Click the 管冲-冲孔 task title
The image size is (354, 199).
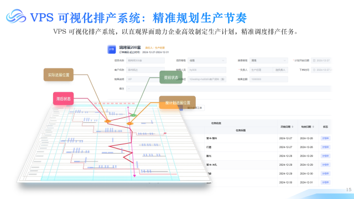click(x=211, y=165)
